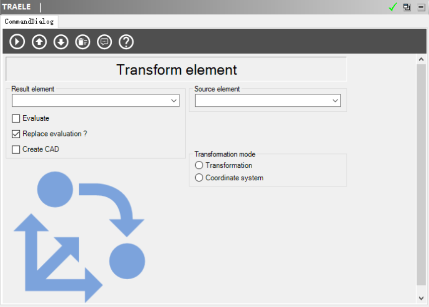Enable the Evaluate checkbox

(x=16, y=119)
